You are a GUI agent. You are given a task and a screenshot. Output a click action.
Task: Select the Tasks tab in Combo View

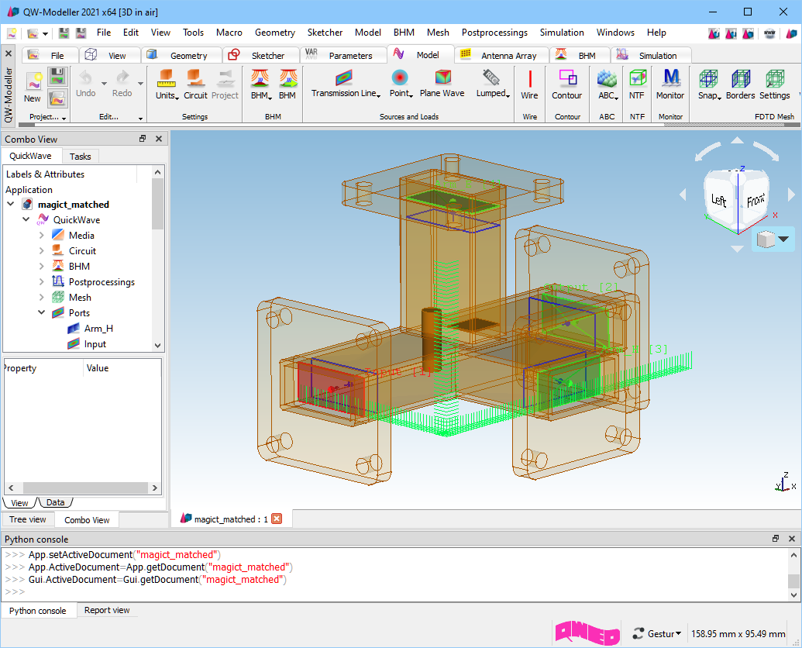click(81, 157)
